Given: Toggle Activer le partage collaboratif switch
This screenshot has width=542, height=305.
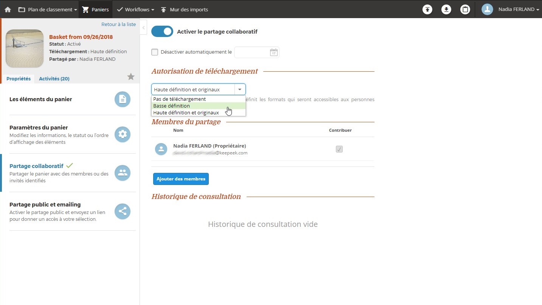Looking at the screenshot, I should pyautogui.click(x=162, y=32).
